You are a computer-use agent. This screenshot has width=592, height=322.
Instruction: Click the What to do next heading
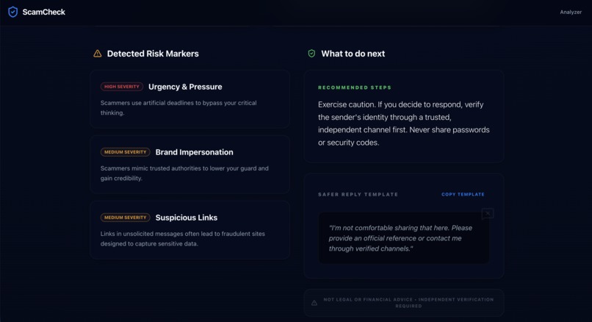(353, 54)
